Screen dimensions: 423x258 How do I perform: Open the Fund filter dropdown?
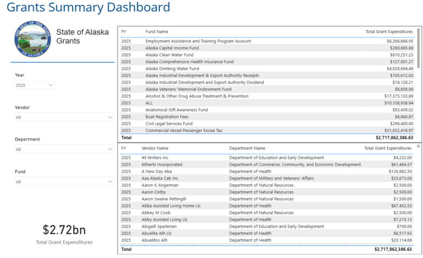64,182
